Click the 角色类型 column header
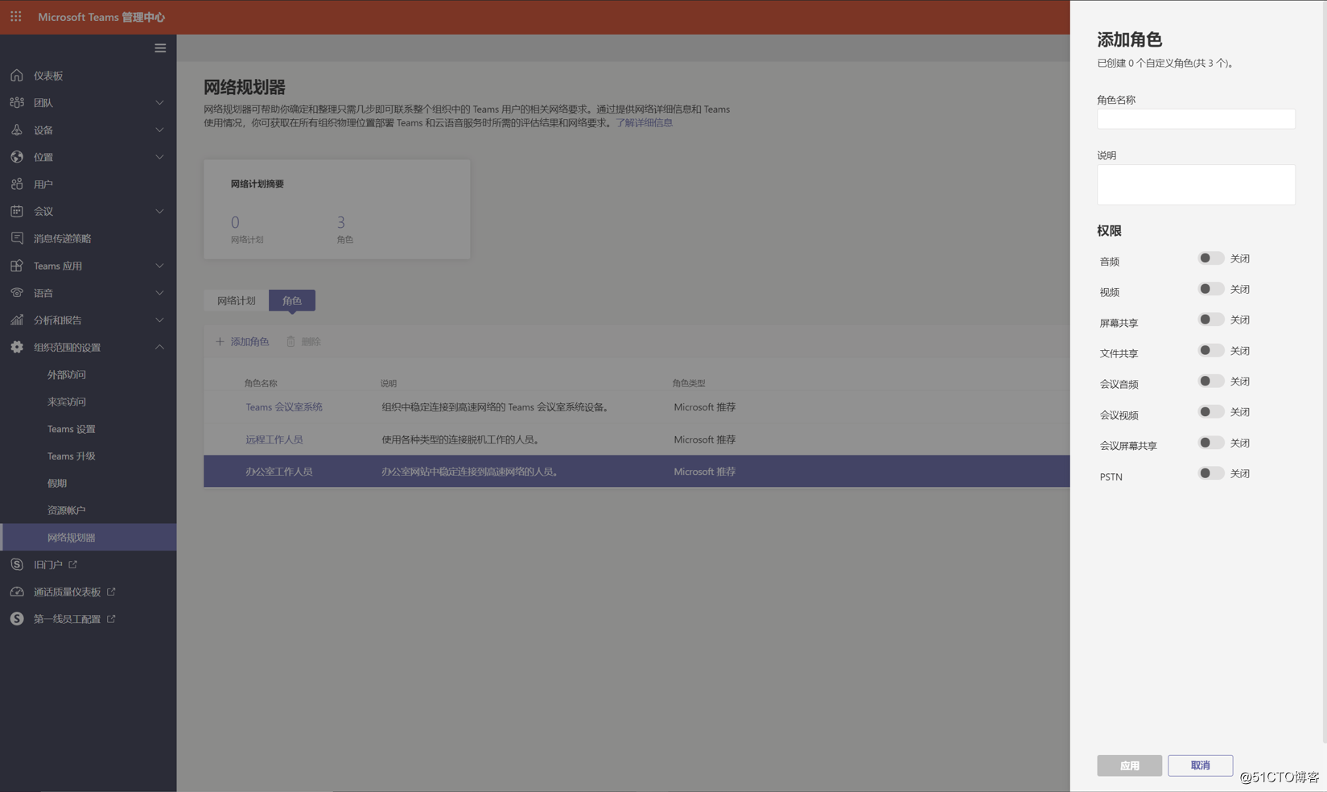 pos(689,383)
